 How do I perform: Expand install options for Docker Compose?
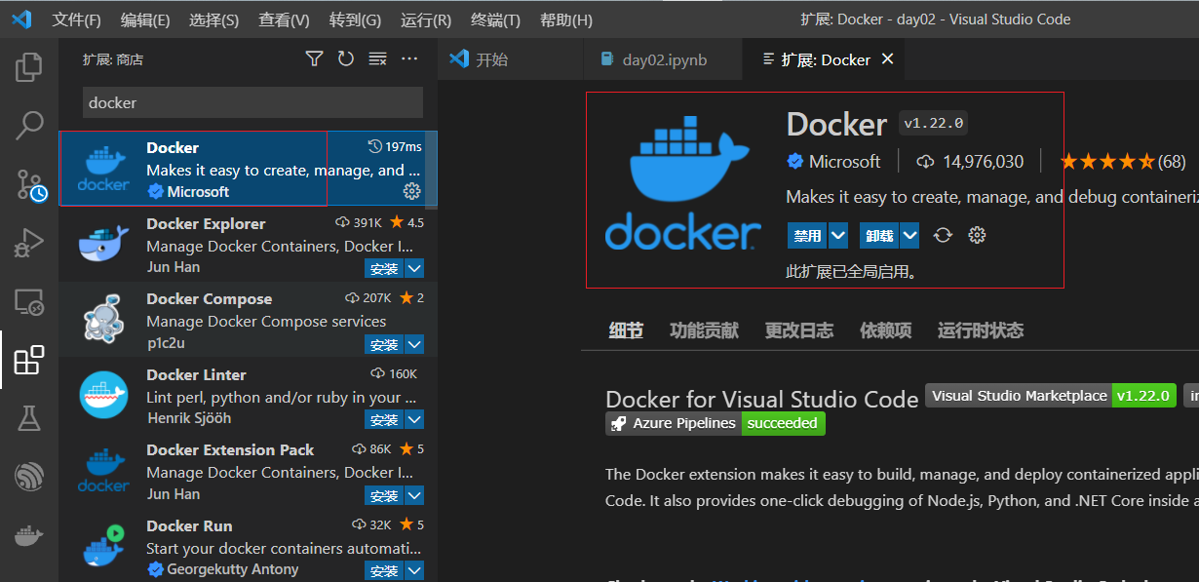point(414,344)
